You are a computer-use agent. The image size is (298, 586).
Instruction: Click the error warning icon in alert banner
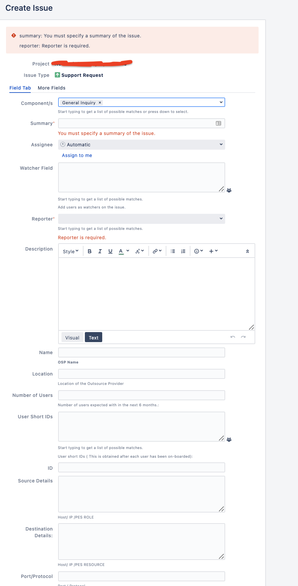tap(14, 35)
